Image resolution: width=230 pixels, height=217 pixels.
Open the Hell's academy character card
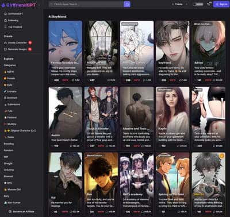point(137,184)
